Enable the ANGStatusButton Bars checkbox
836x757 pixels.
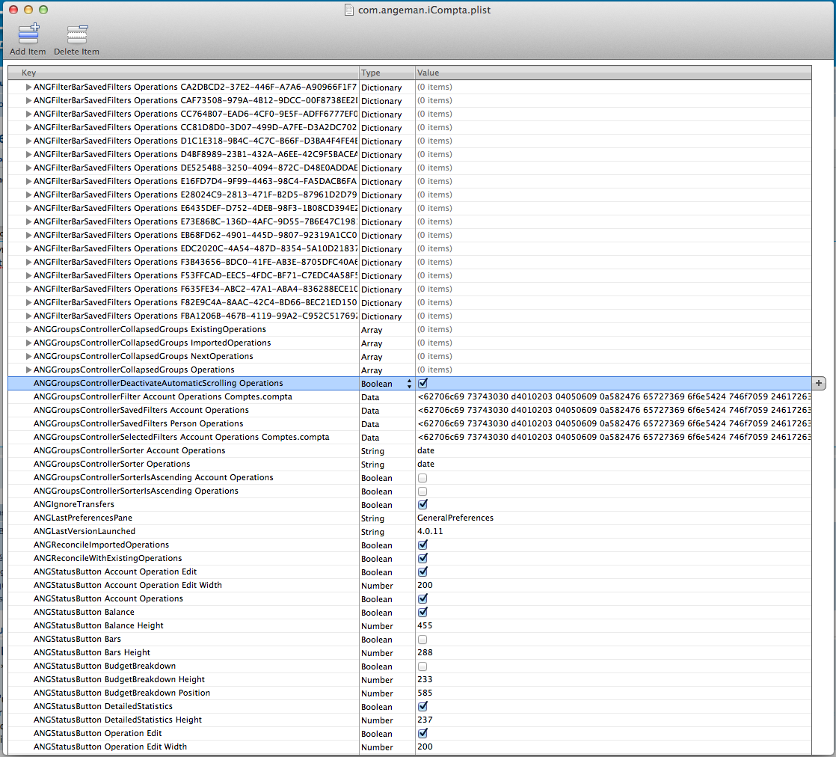tap(423, 639)
